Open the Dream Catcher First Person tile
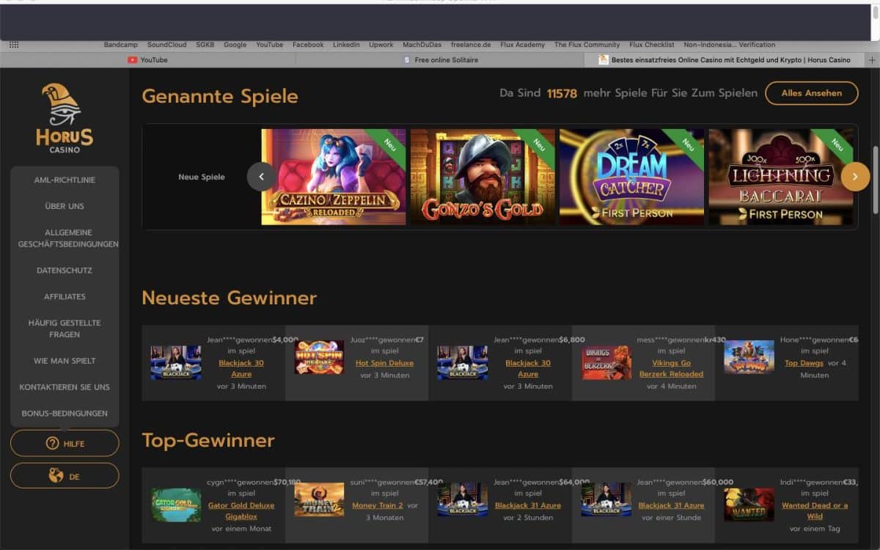 click(x=631, y=177)
